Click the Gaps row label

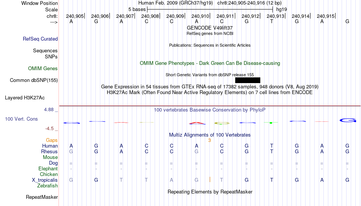point(52,140)
